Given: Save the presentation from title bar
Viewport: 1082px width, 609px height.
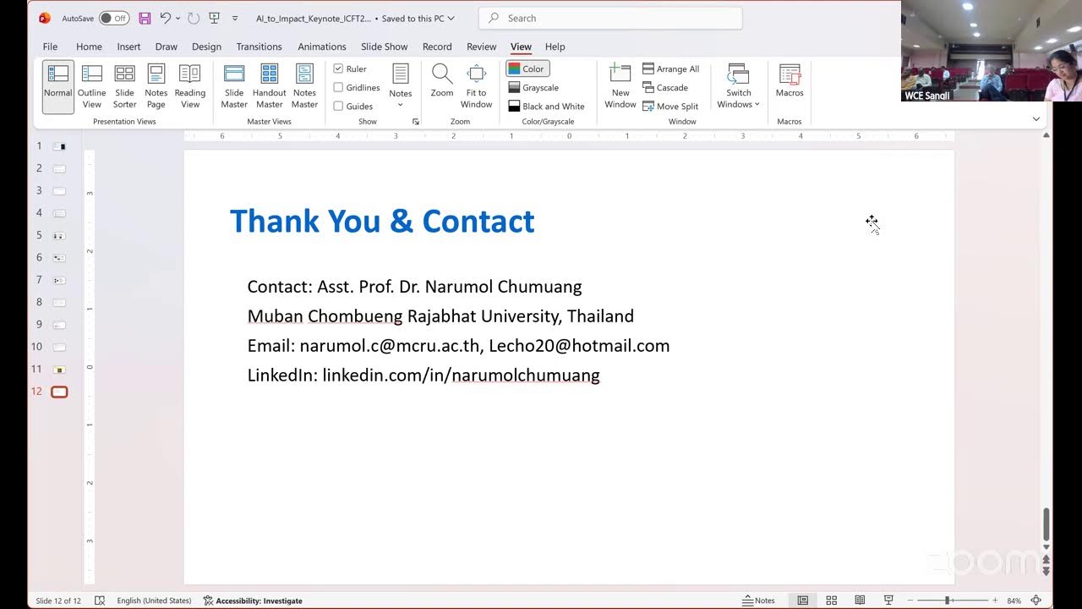Looking at the screenshot, I should pyautogui.click(x=145, y=18).
